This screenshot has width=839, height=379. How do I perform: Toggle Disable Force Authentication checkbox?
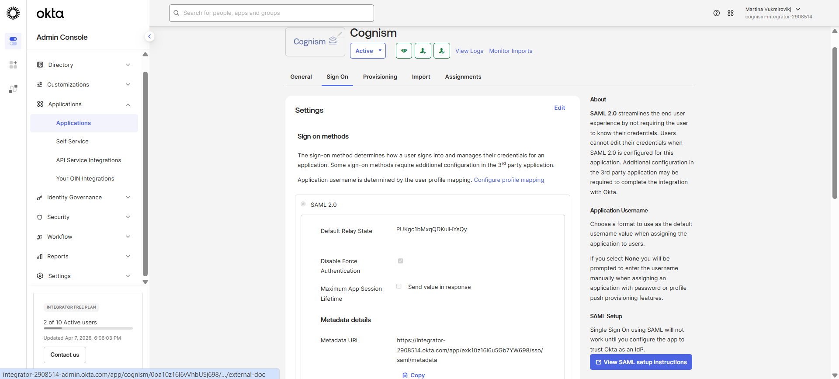400,261
